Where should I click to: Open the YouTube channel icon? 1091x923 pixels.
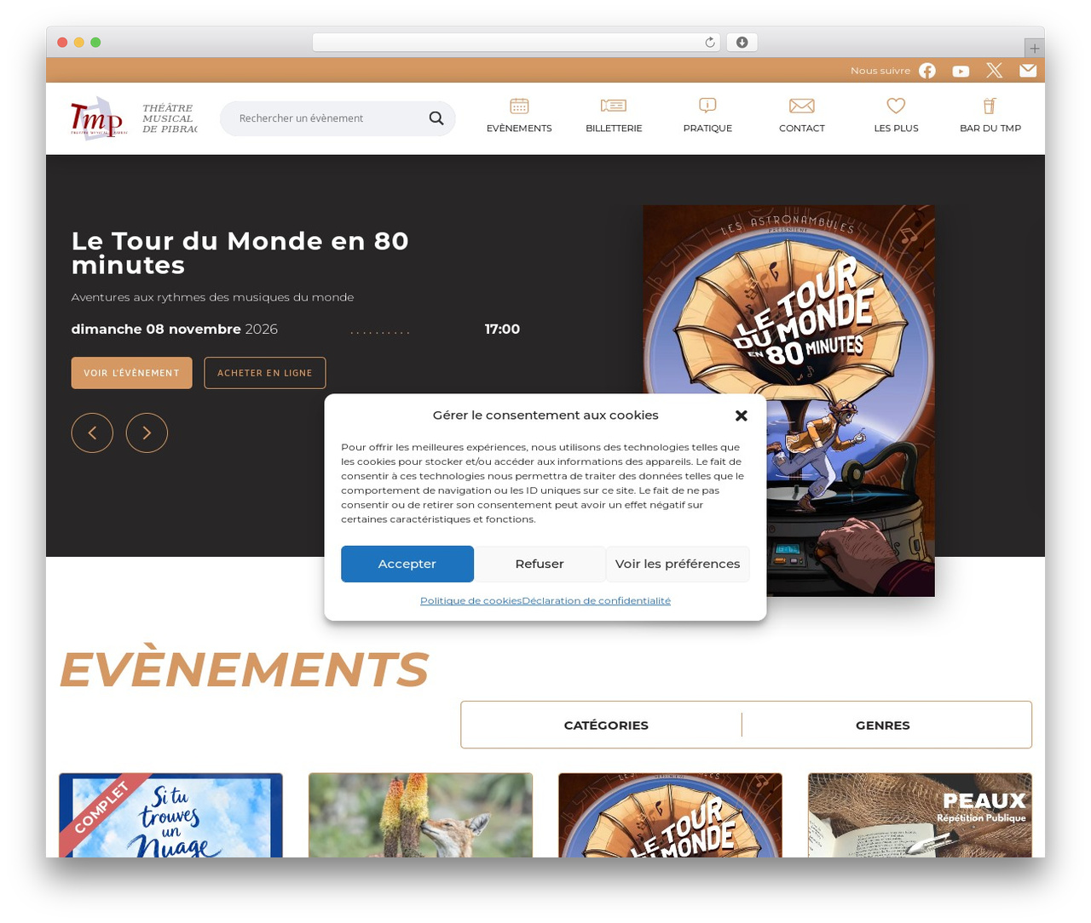[x=961, y=71]
